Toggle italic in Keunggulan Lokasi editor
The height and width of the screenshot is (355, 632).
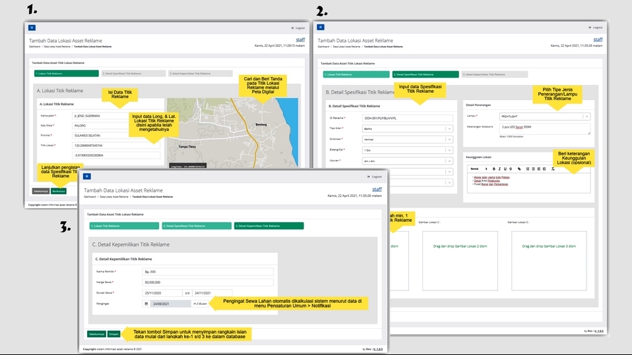tap(499, 169)
